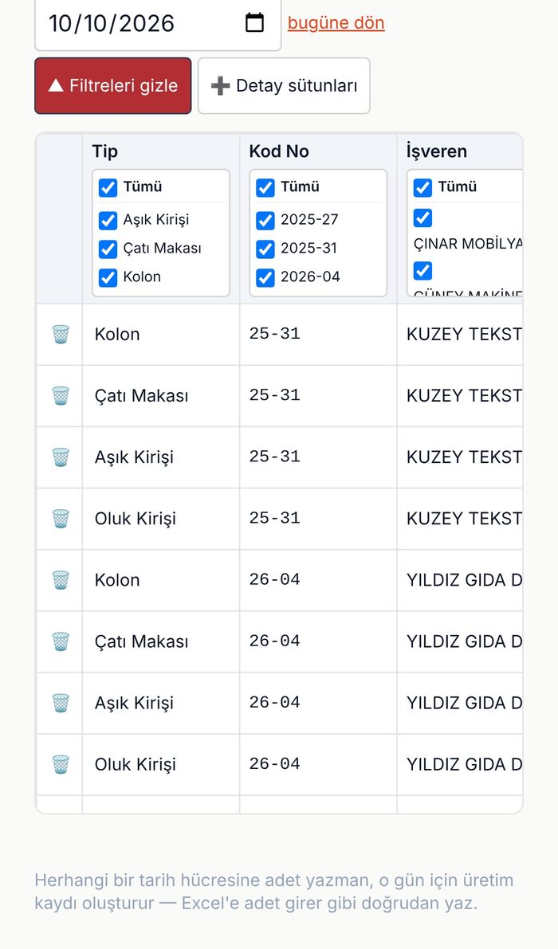Click trash icon for Çatı Makası 26-04 row
Viewport: 558px width, 949px height.
click(x=61, y=641)
